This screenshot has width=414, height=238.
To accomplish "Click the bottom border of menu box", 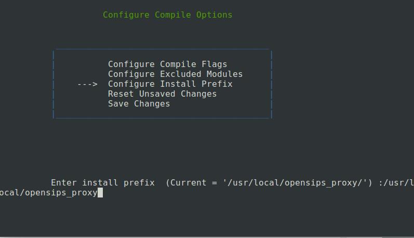I will point(163,118).
